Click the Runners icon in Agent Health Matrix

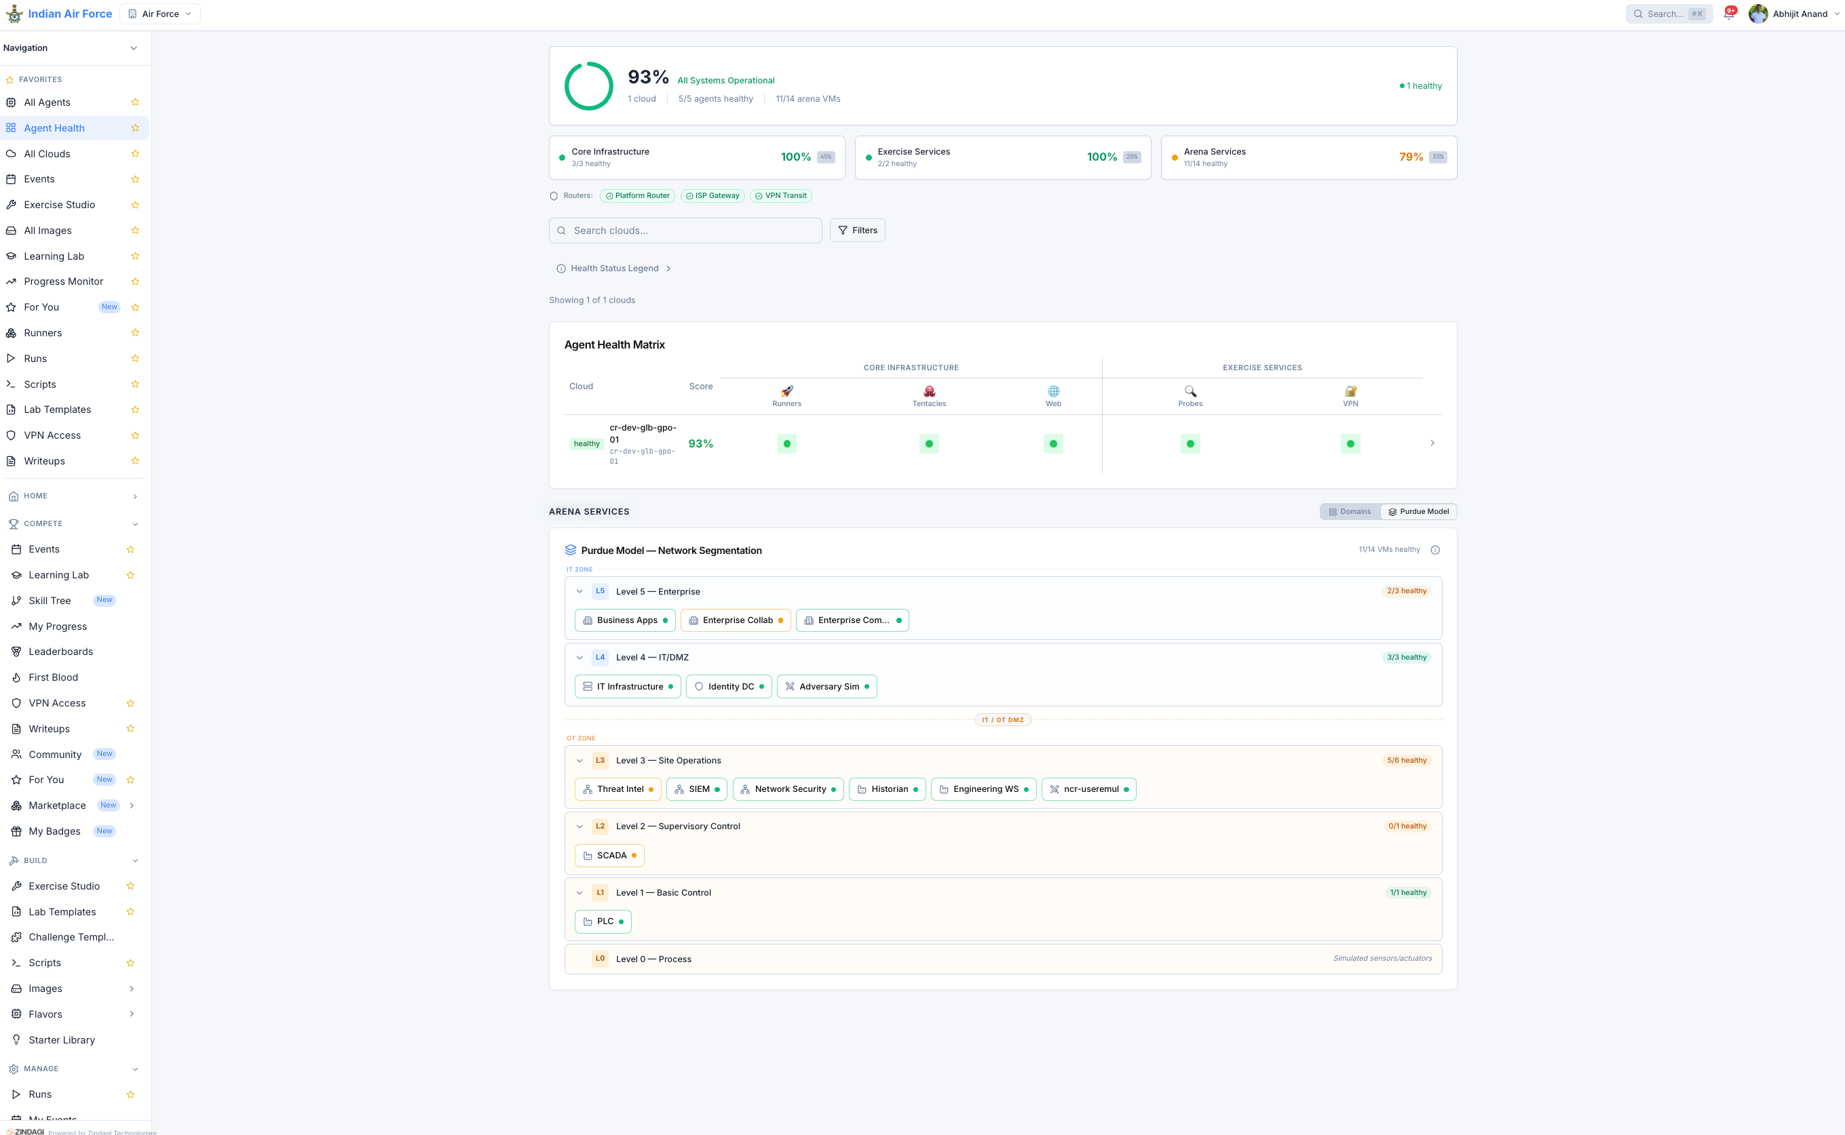(x=786, y=391)
